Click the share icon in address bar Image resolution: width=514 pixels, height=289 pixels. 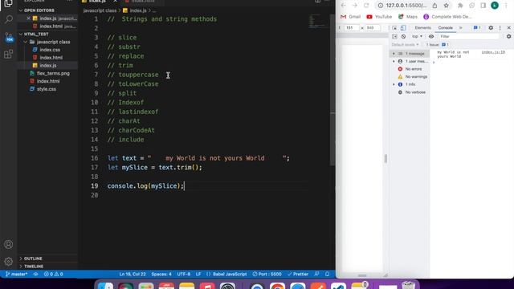pos(434,6)
